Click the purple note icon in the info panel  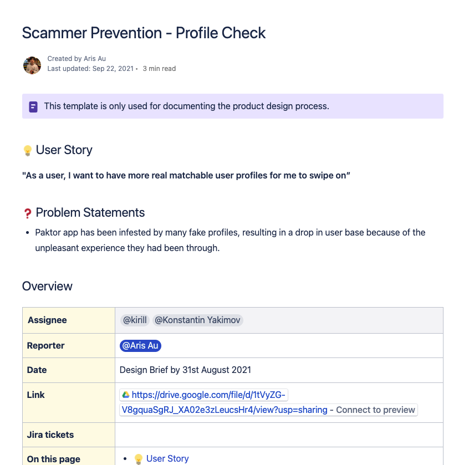33,106
